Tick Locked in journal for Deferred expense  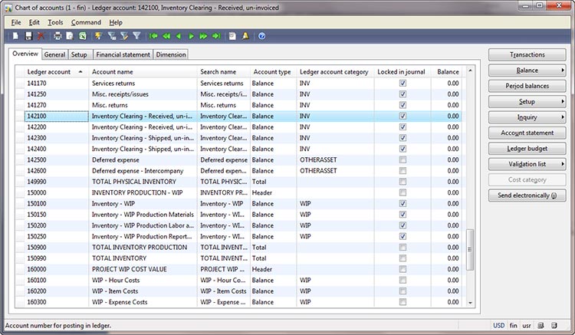click(402, 159)
